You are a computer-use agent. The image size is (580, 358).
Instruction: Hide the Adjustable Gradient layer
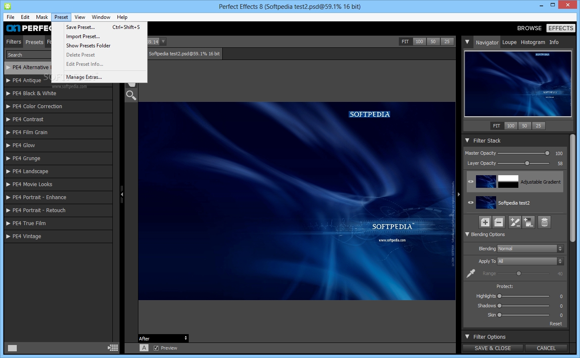tap(471, 182)
